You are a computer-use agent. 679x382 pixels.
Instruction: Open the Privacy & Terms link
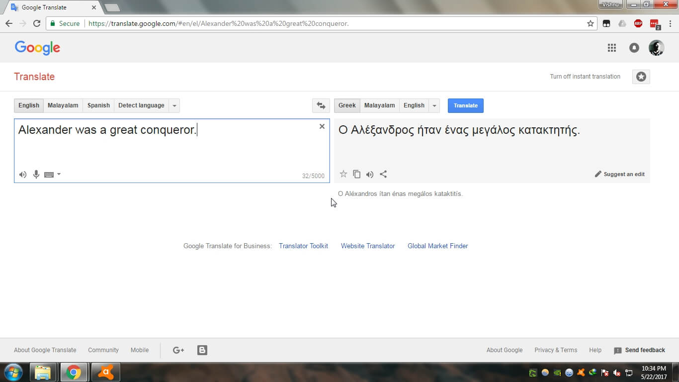pyautogui.click(x=556, y=350)
